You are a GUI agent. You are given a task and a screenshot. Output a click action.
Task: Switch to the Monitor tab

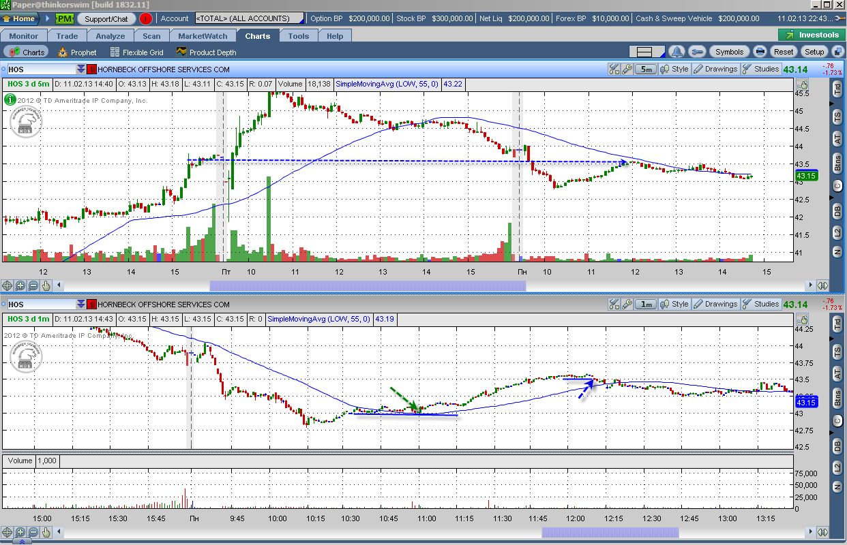[24, 36]
